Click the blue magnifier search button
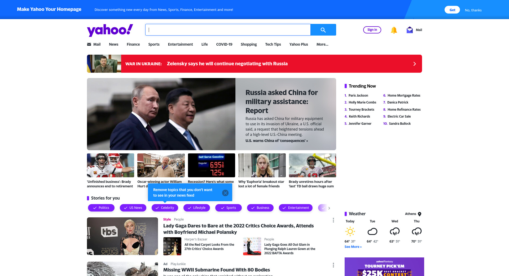The height and width of the screenshot is (276, 509). 323,30
